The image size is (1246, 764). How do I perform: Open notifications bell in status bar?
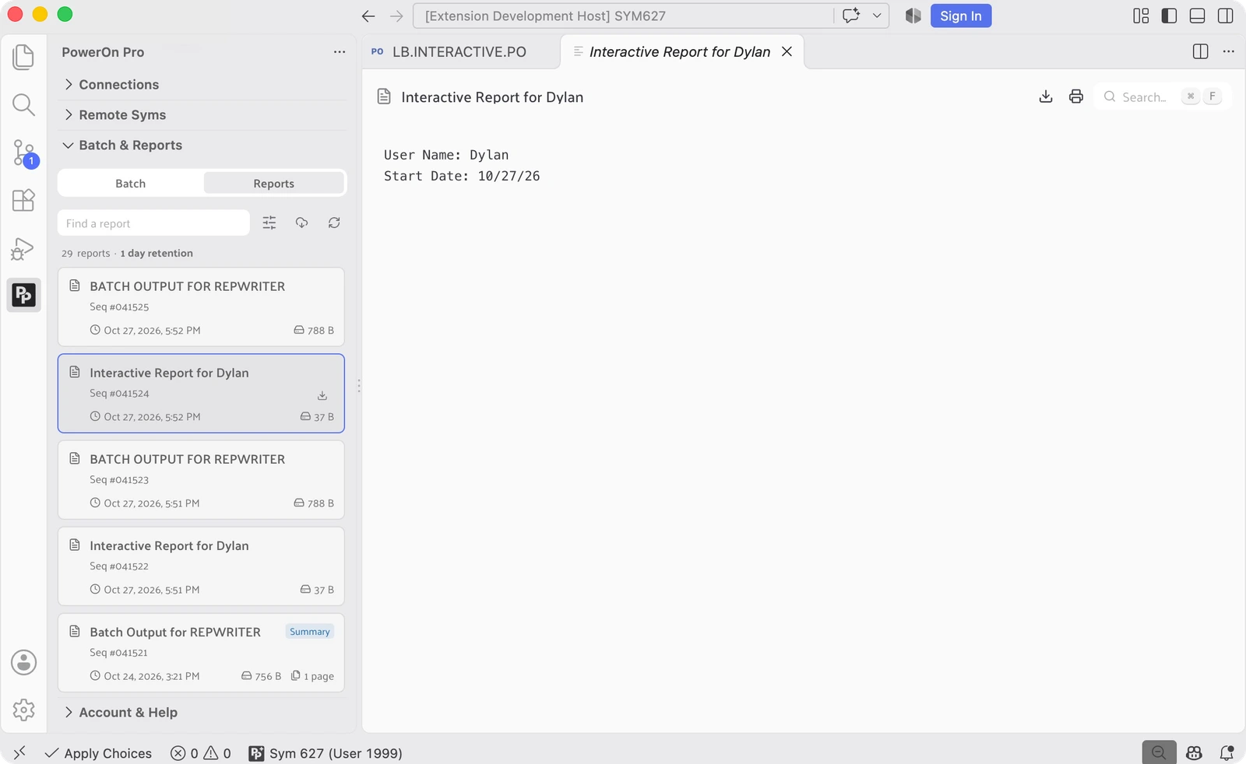tap(1227, 753)
